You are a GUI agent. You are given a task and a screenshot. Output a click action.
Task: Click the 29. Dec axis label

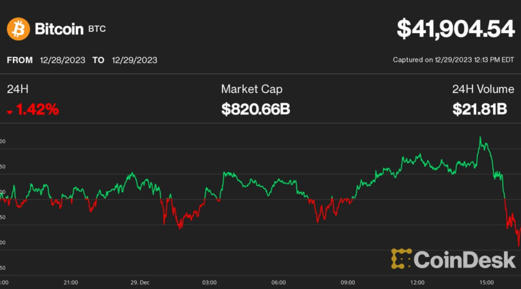[139, 283]
